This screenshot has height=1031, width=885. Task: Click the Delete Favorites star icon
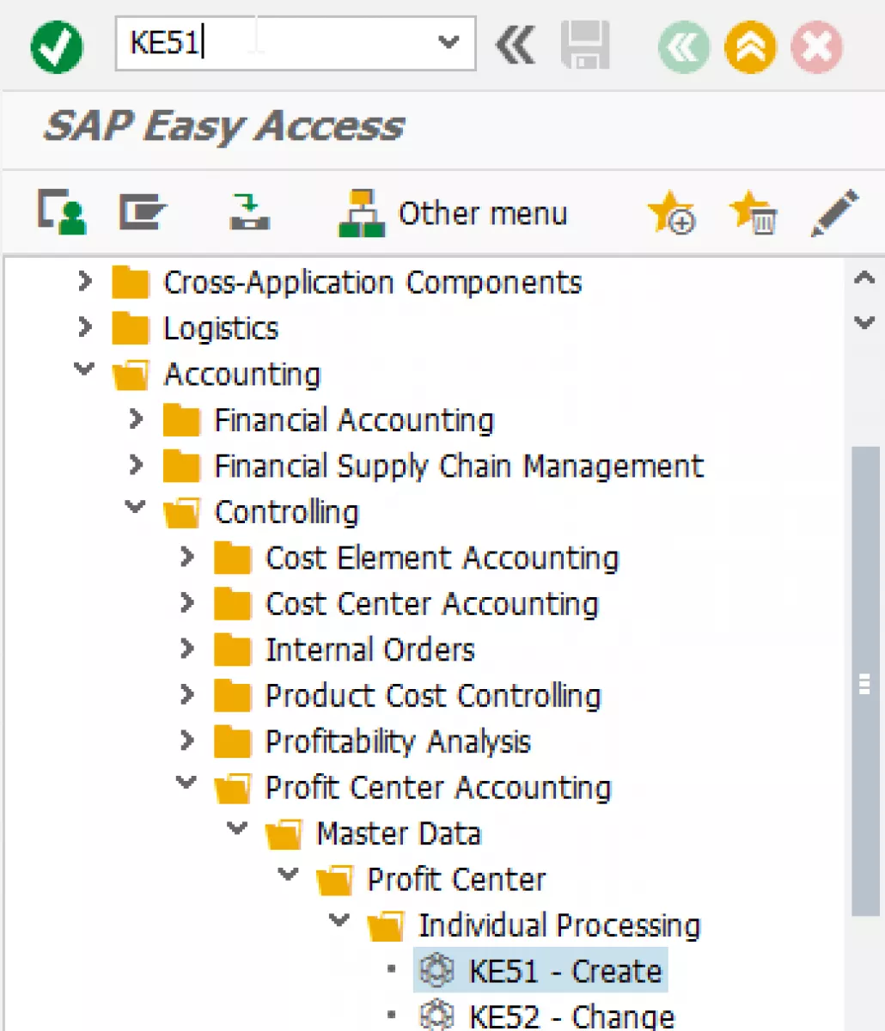[x=754, y=212]
